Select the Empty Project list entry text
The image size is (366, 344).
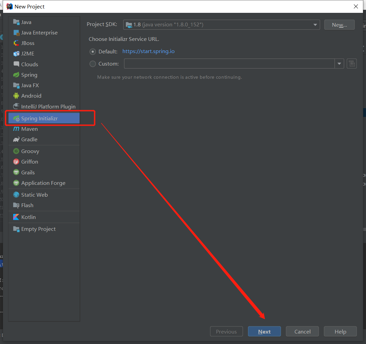(38, 229)
